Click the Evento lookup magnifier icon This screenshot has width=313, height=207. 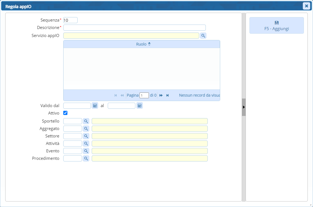pyautogui.click(x=86, y=151)
